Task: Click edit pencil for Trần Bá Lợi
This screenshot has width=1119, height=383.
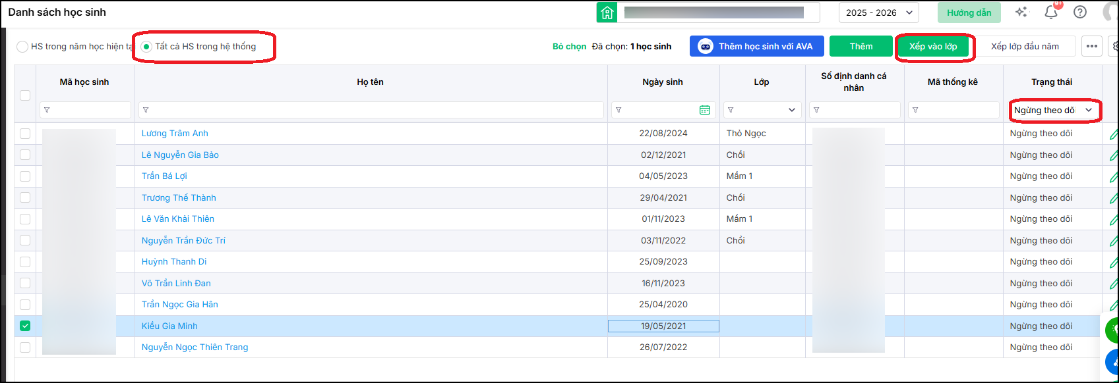Action: (1114, 176)
